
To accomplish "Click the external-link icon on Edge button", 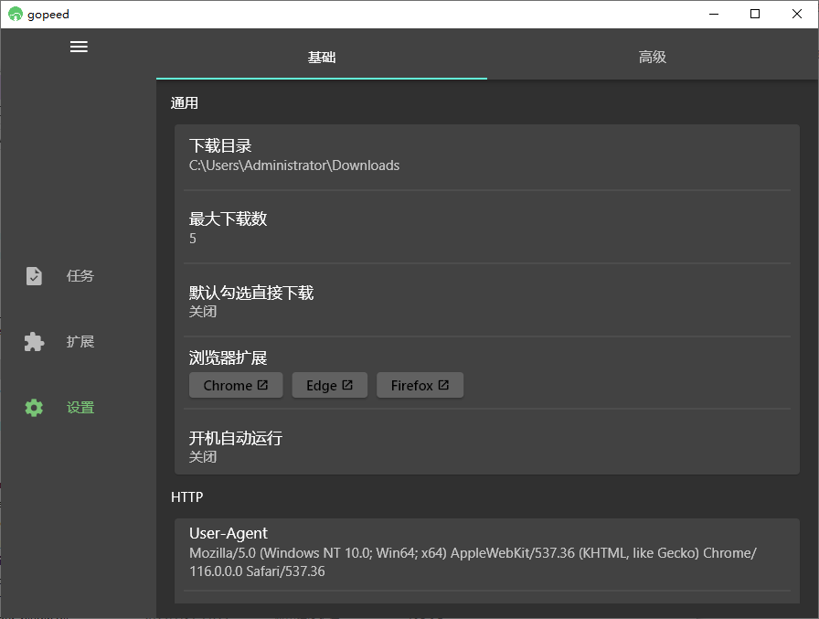I will tap(347, 384).
